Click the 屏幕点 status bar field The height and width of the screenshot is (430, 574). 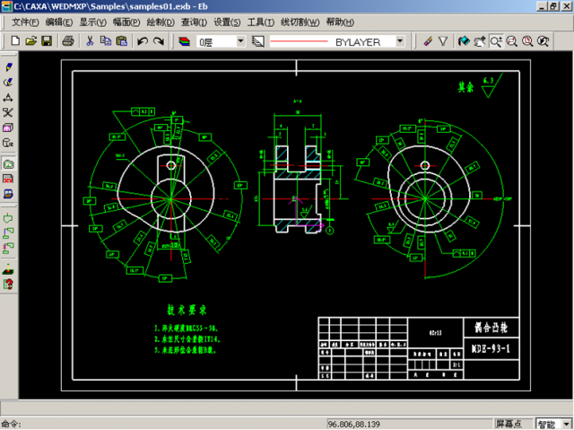[511, 424]
